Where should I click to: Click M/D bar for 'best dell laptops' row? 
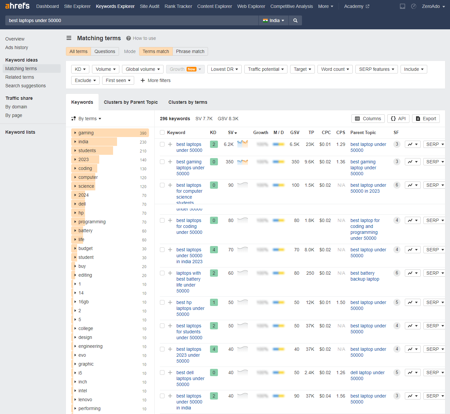tap(279, 373)
